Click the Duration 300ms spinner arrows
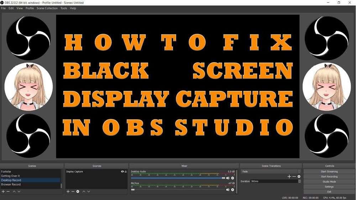The width and height of the screenshot is (356, 200). tap(299, 181)
